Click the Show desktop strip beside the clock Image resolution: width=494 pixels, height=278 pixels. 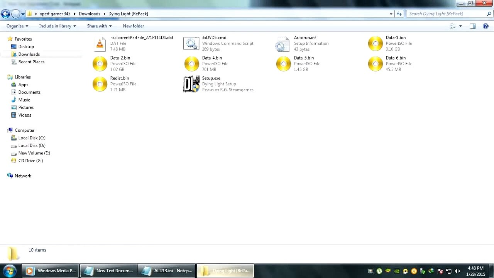491,271
